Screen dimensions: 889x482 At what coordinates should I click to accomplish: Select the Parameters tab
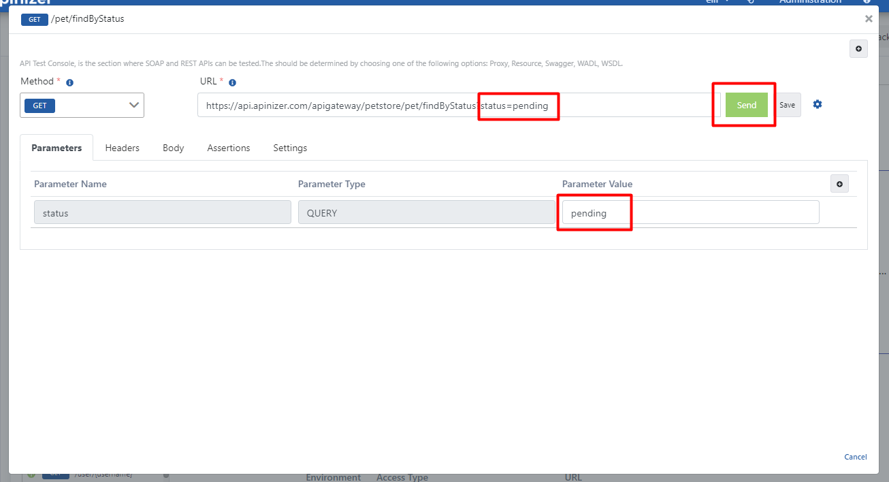(56, 148)
